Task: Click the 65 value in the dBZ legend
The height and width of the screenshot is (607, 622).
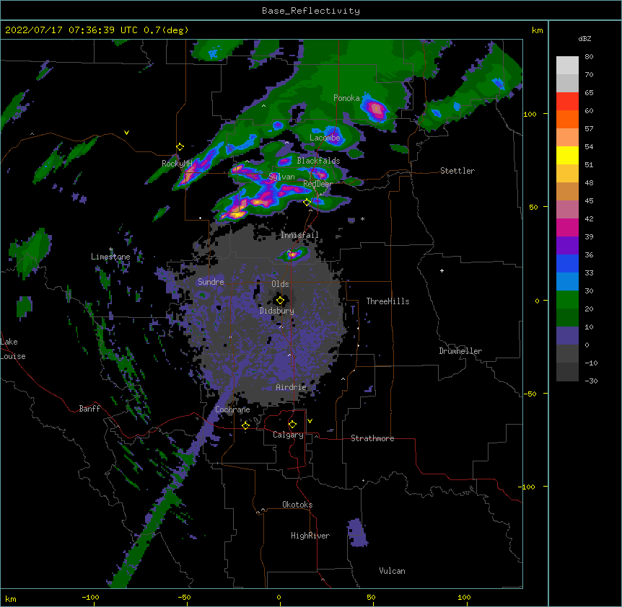Action: pos(589,92)
